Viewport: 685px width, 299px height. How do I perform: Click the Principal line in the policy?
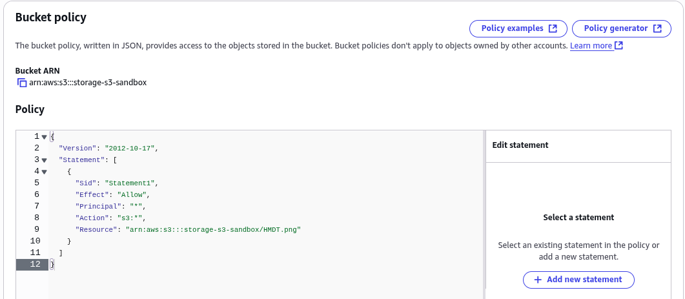(x=110, y=206)
